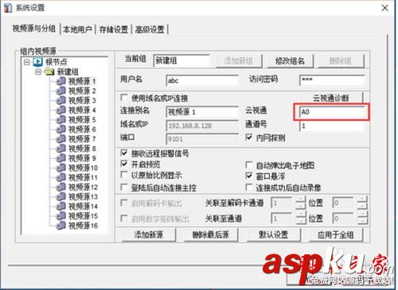398x290 pixels.
Task: Click the camera icon of 视频源13
Action: click(x=61, y=196)
